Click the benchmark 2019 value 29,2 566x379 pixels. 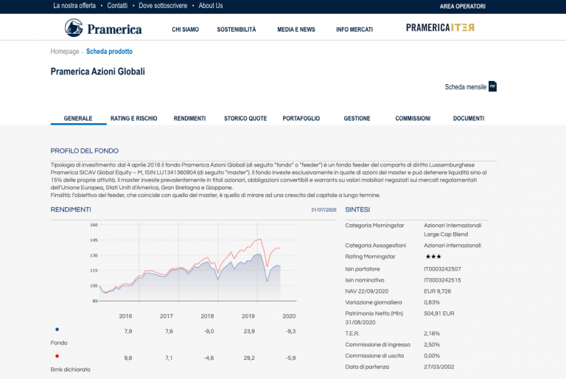coord(249,358)
